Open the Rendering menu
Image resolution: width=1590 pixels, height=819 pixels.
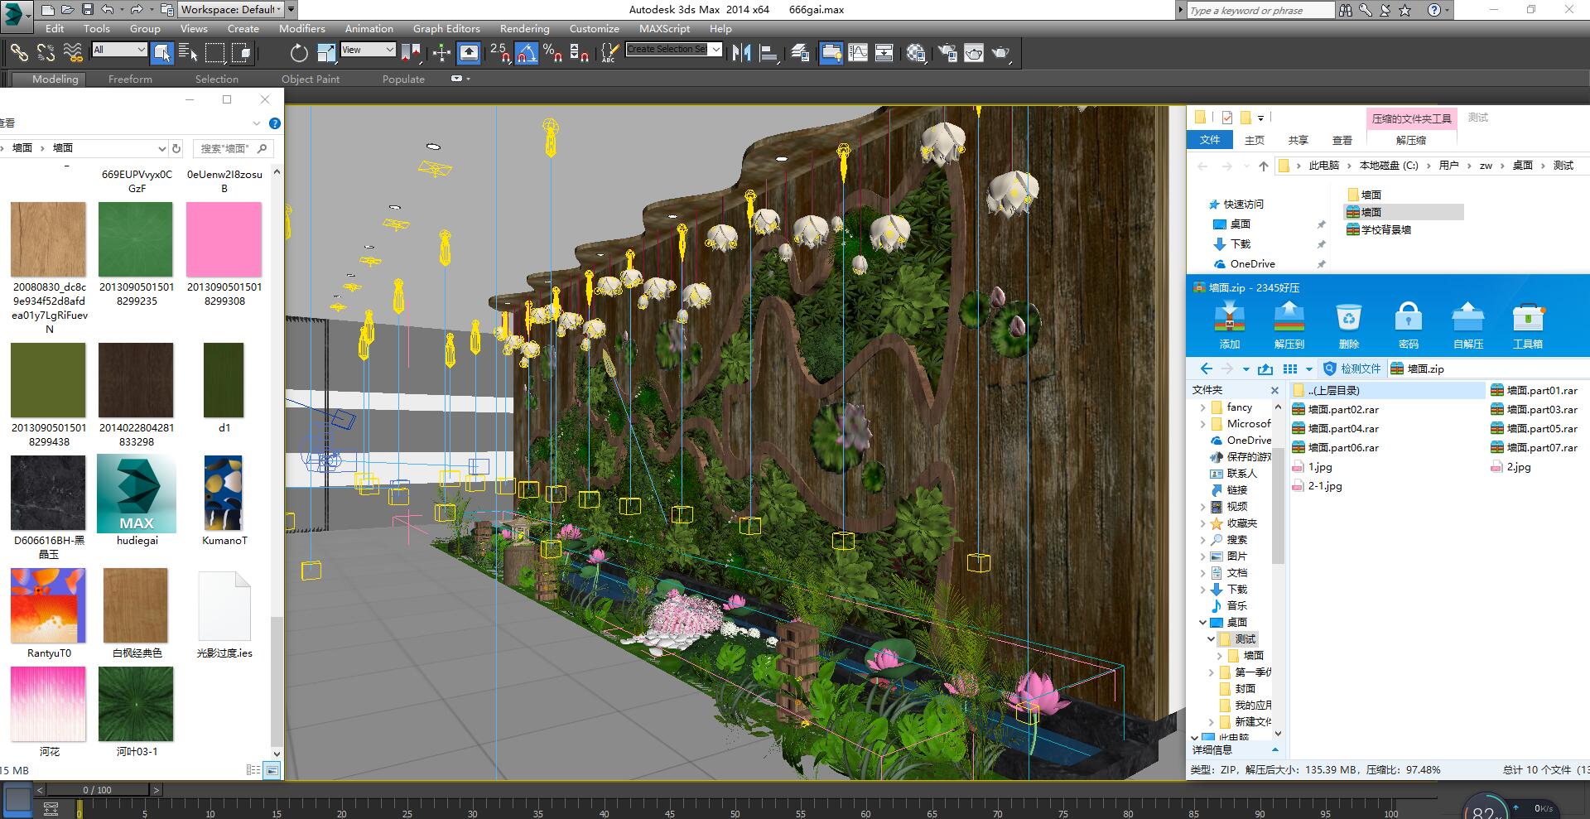[524, 28]
